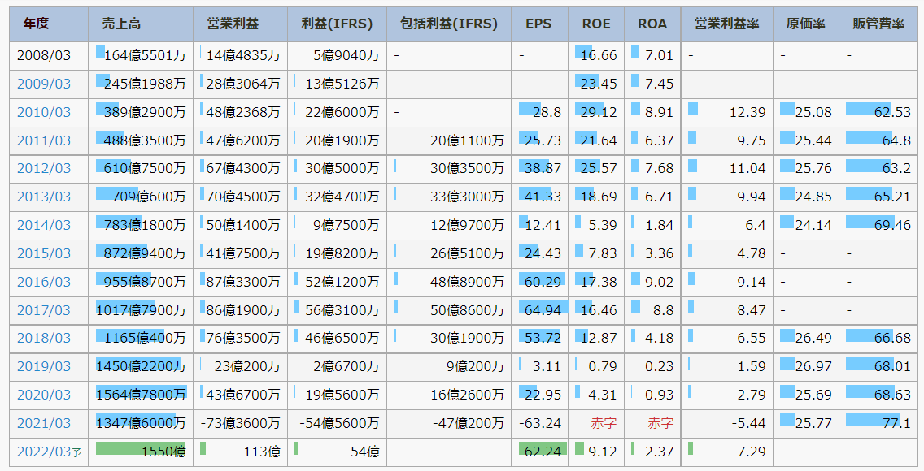Open the 2009/03 fiscal year link
Viewport: 924px width, 471px height.
44,84
